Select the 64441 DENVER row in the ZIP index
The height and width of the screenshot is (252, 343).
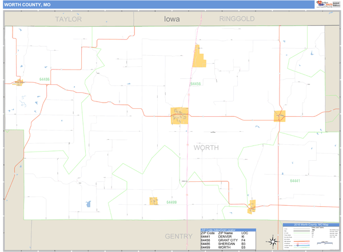pos(228,237)
